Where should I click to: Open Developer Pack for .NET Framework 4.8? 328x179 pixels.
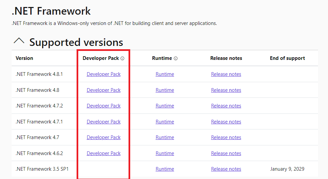pos(104,90)
